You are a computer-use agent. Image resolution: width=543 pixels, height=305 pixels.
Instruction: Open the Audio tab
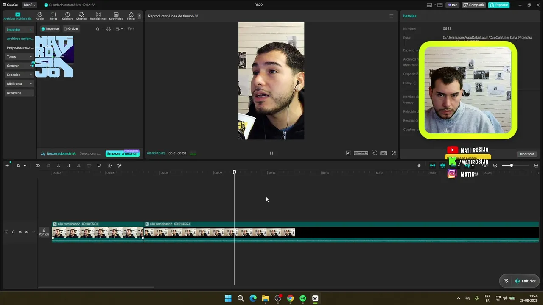(40, 16)
